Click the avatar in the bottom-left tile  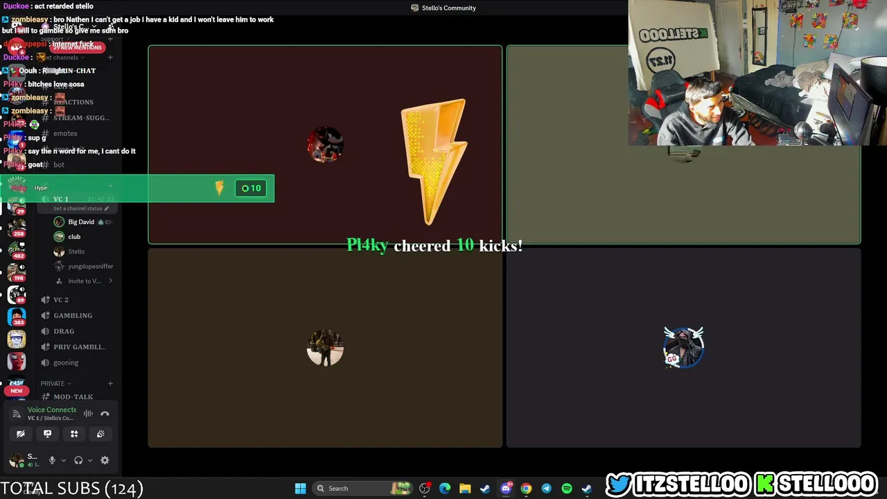click(325, 348)
